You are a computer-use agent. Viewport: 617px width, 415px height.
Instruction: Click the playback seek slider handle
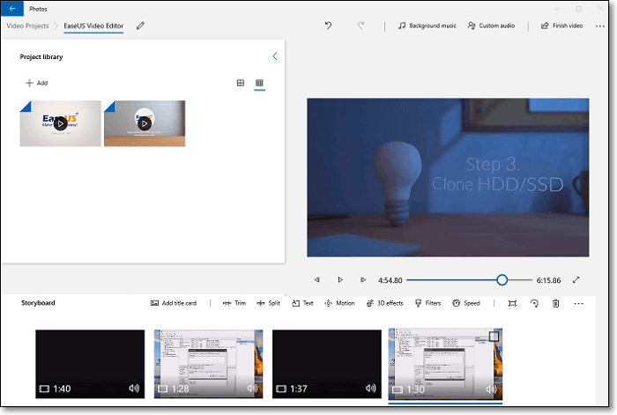pyautogui.click(x=502, y=279)
